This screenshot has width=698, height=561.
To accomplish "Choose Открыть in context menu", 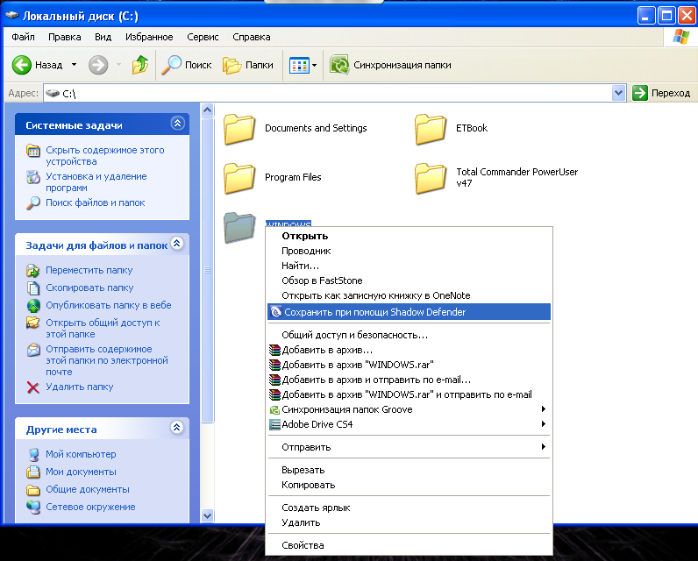I will (x=409, y=237).
